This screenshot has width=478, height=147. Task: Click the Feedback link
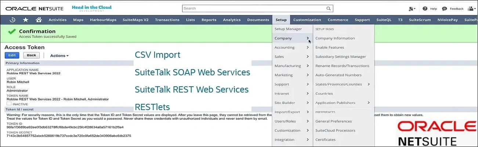[457, 8]
